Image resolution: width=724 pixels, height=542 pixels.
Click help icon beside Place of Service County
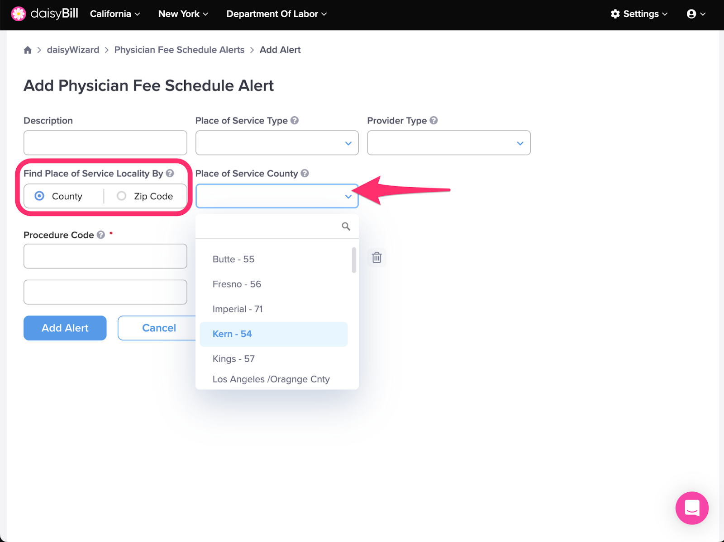[305, 173]
